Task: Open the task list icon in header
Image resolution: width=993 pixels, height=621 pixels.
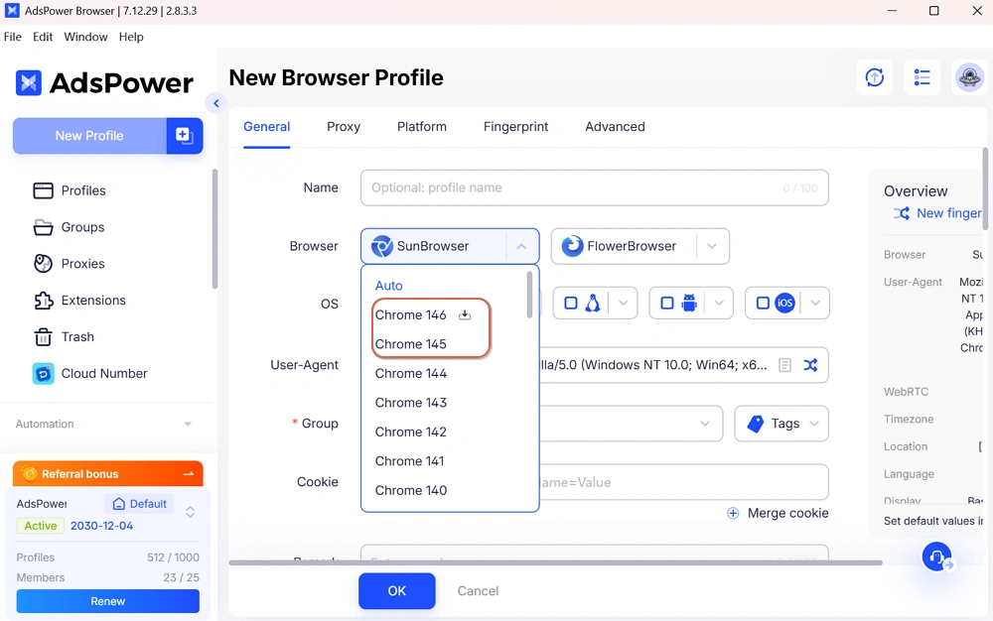Action: click(x=922, y=77)
